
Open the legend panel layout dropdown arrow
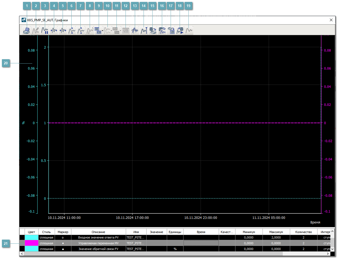102,31
